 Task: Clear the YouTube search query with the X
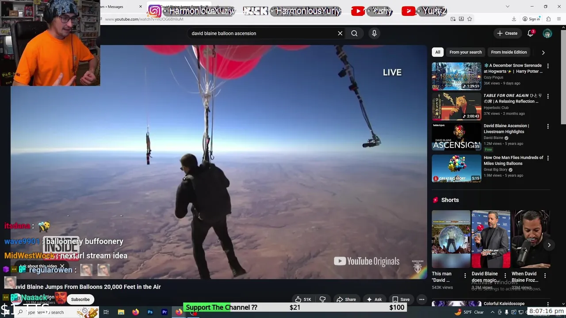pyautogui.click(x=340, y=33)
